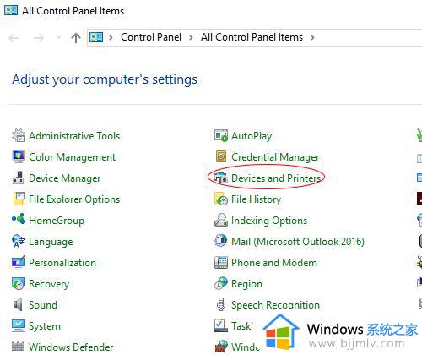This screenshot has width=422, height=355.
Task: Select Control Panel in the address breadcrumb
Action: 151,37
